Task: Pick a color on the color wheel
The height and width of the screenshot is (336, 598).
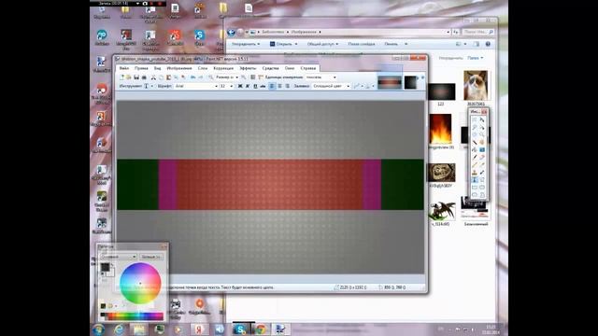Action: (x=140, y=283)
